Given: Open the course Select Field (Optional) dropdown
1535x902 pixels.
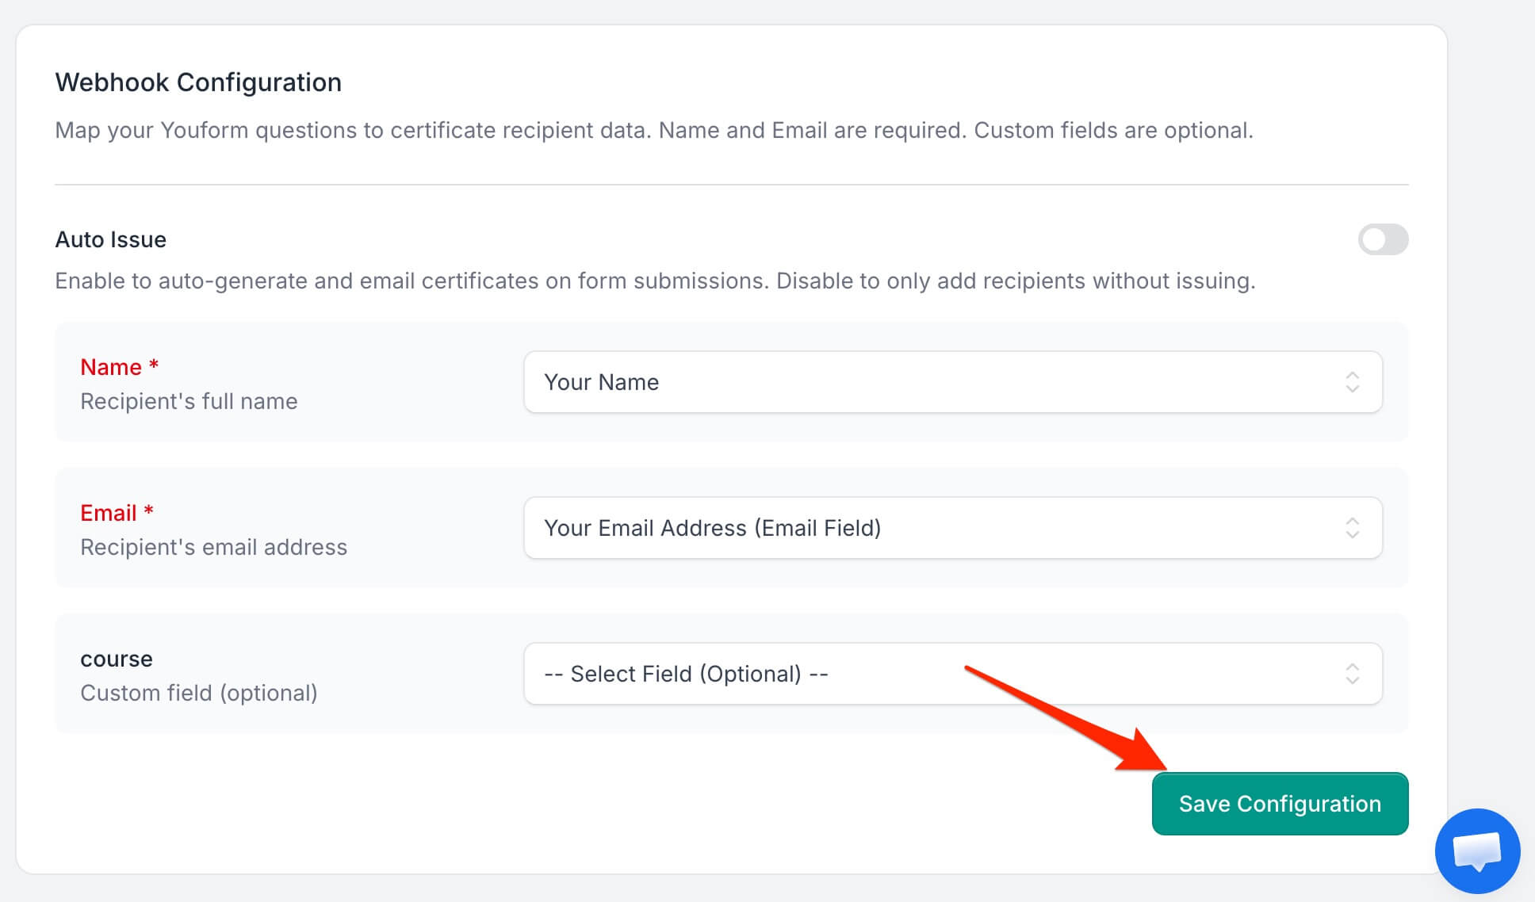Looking at the screenshot, I should tap(953, 674).
